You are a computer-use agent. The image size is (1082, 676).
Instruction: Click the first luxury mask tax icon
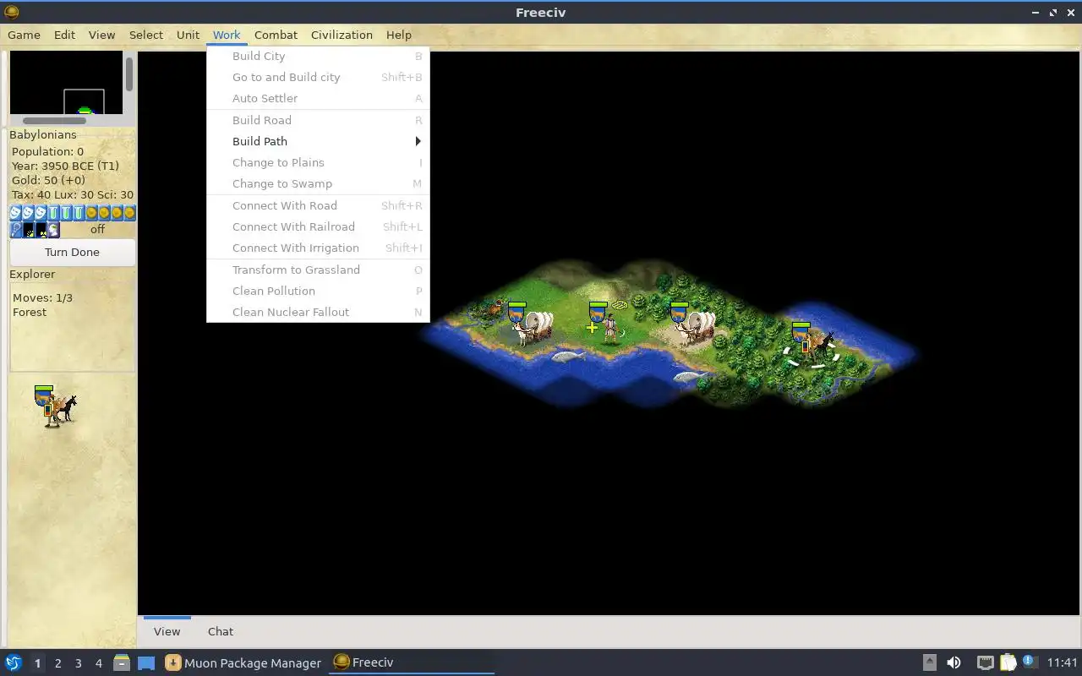[x=15, y=213]
